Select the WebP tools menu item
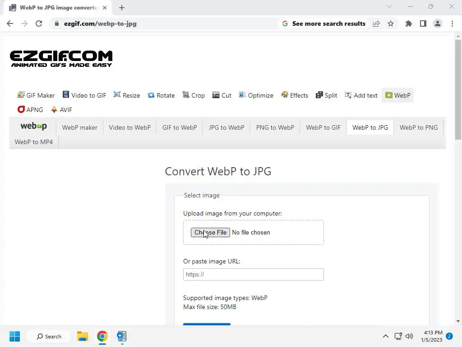 point(398,95)
